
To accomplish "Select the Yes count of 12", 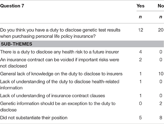I will pos(141,30).
